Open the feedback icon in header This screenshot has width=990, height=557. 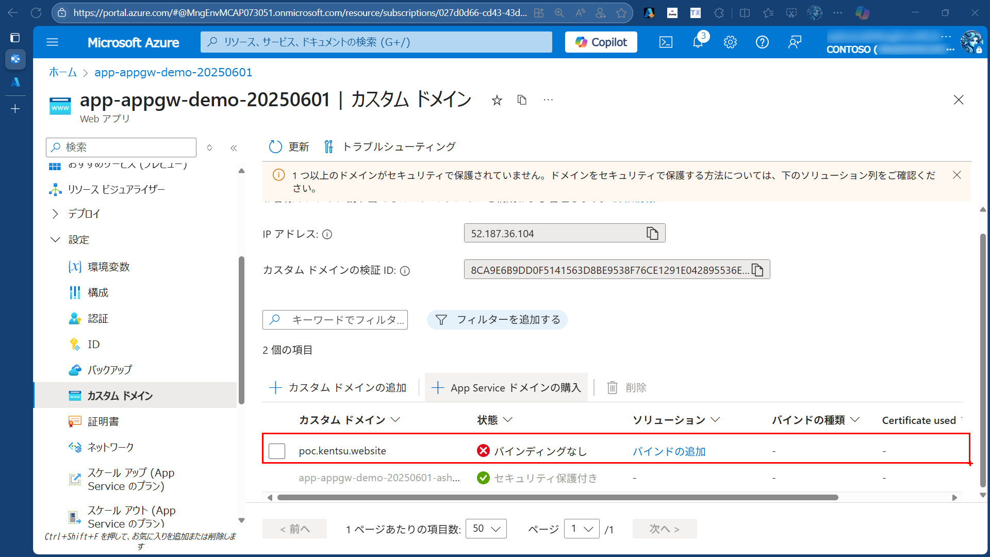[795, 42]
